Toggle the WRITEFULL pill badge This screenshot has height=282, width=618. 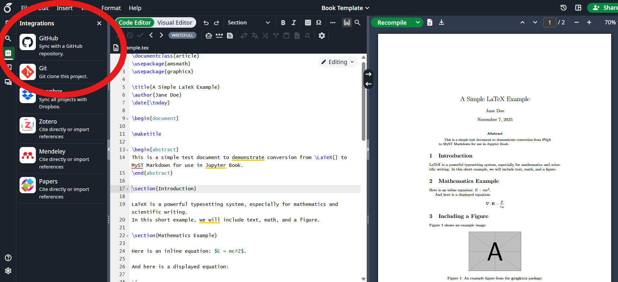point(182,35)
